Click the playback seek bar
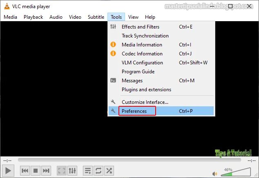 pos(129,160)
